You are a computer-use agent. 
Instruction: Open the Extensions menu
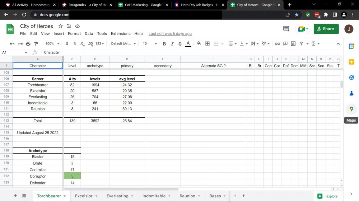coord(120,34)
